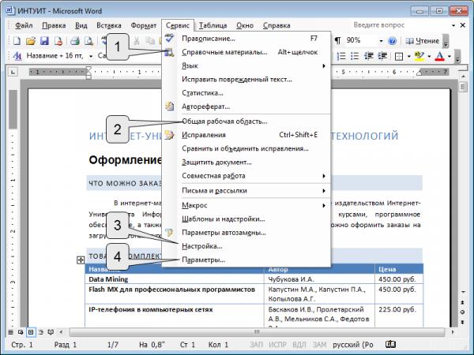Choose Настройка from the menu
Image resolution: width=474 pixels, height=355 pixels.
click(246, 246)
